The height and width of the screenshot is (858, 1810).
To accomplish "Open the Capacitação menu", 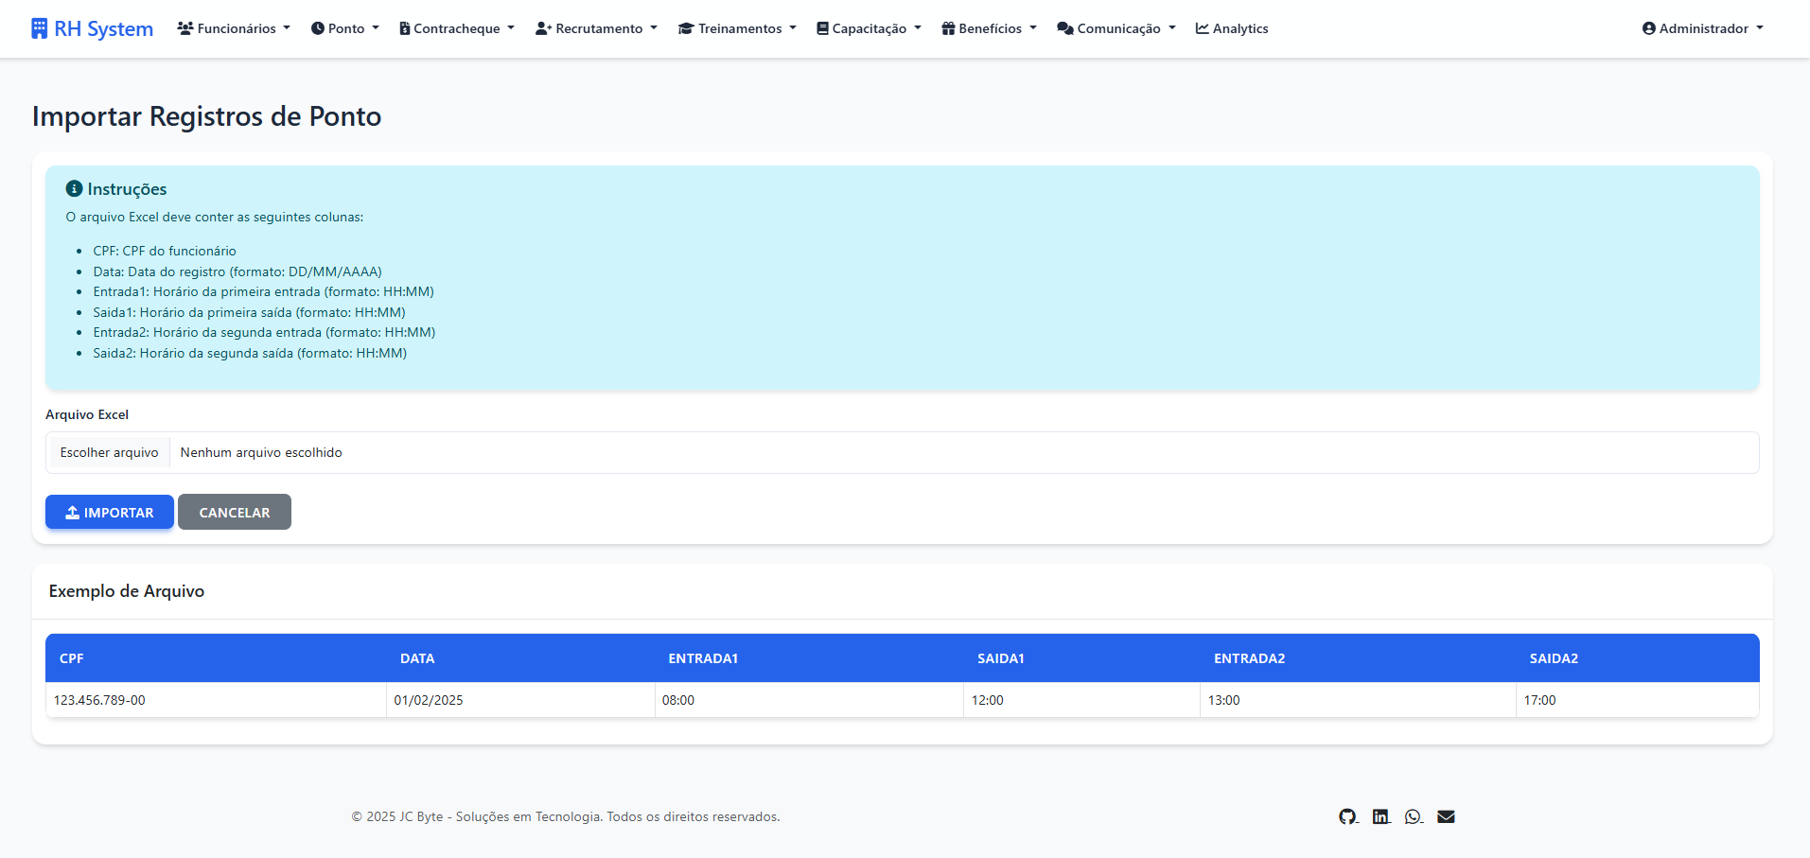I will pos(869,28).
